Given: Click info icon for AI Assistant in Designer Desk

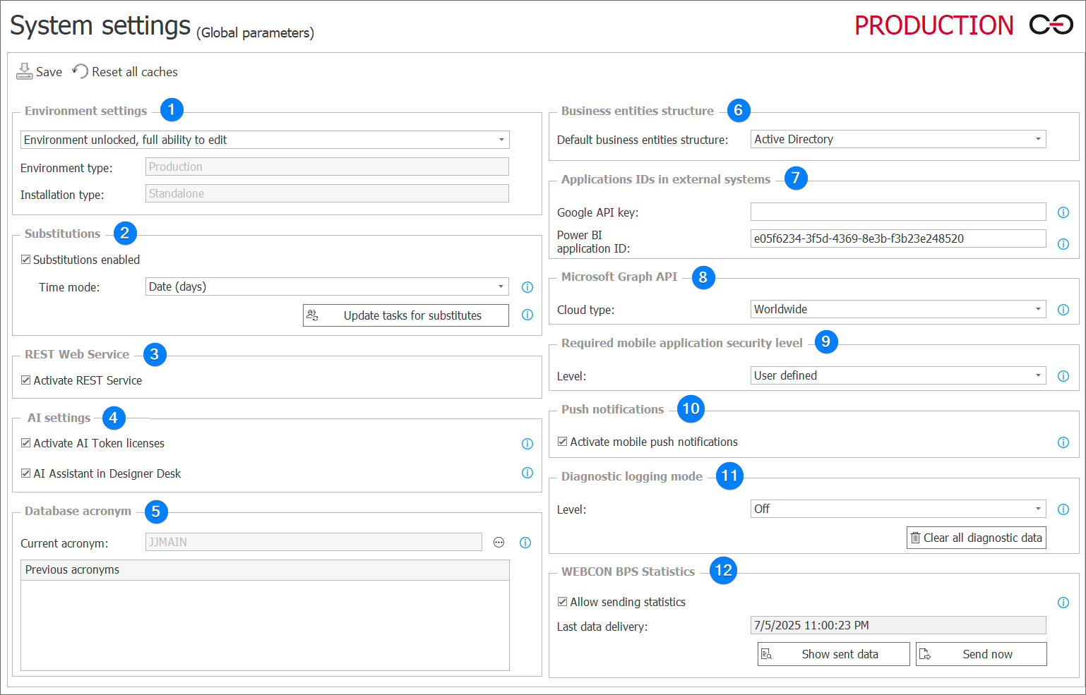Looking at the screenshot, I should [527, 473].
